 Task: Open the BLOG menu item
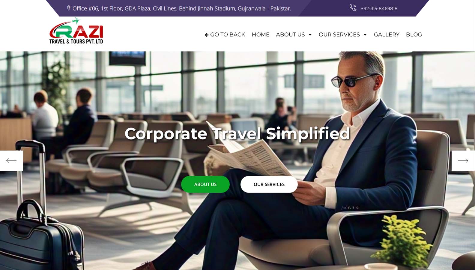click(x=414, y=34)
